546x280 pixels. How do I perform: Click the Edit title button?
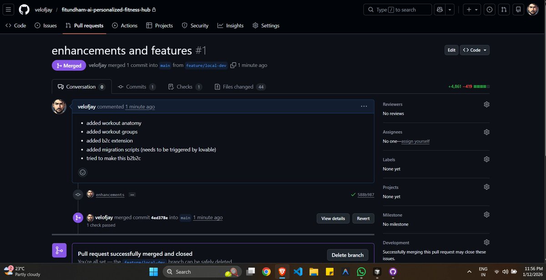point(451,50)
